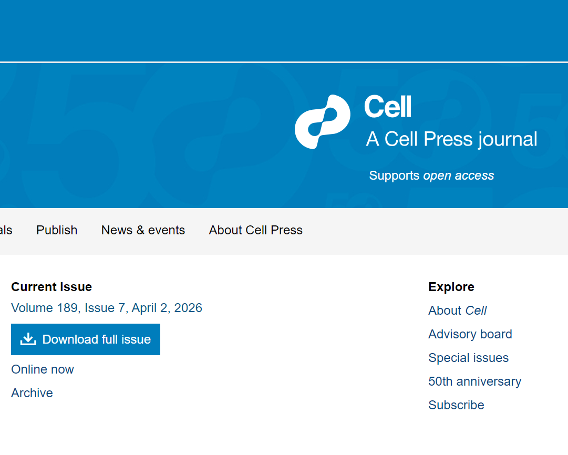The width and height of the screenshot is (568, 455).
Task: Open Volume 189, Issue 7 current issue
Action: click(x=107, y=308)
